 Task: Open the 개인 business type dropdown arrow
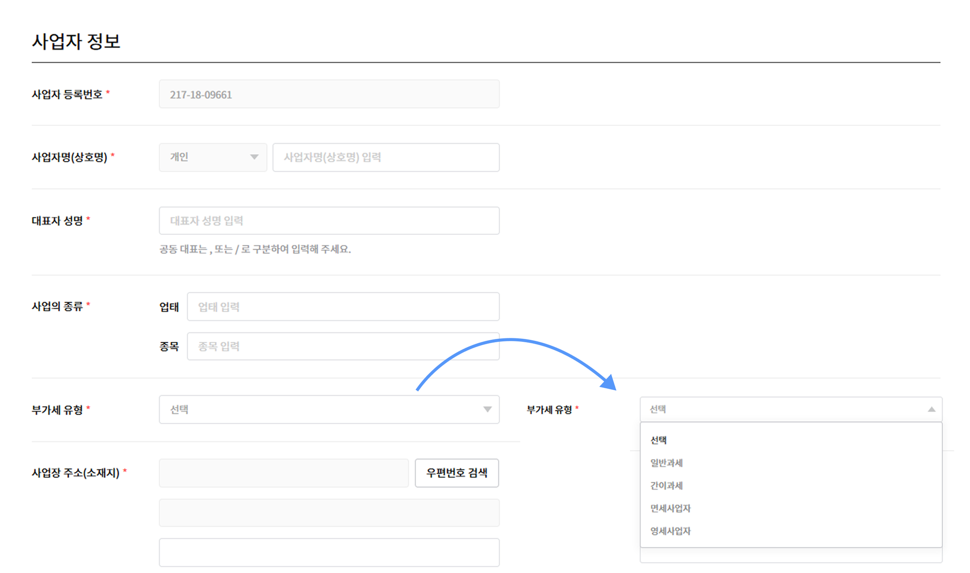pos(256,157)
